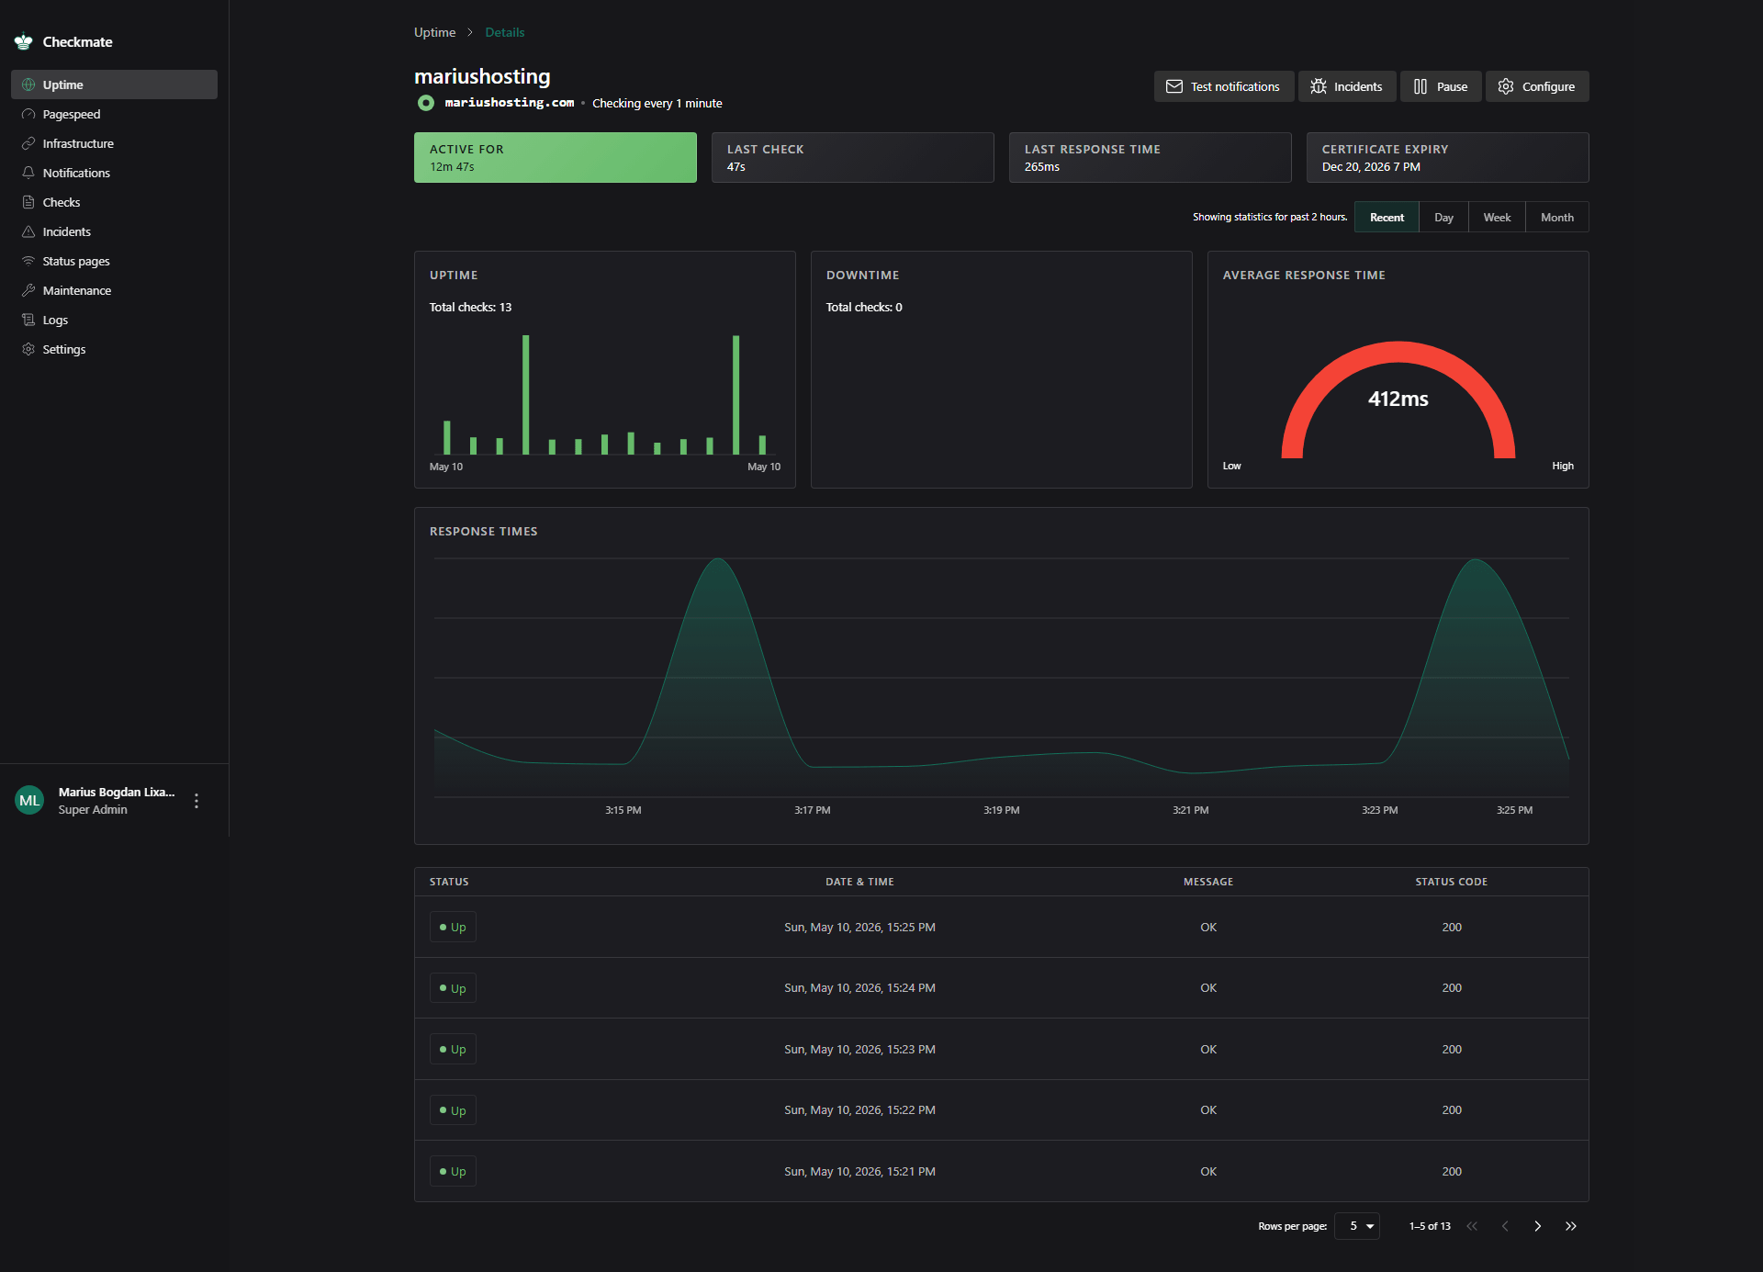Open the user menu three-dot icon
Screen dimensions: 1763x1272
(x=197, y=801)
